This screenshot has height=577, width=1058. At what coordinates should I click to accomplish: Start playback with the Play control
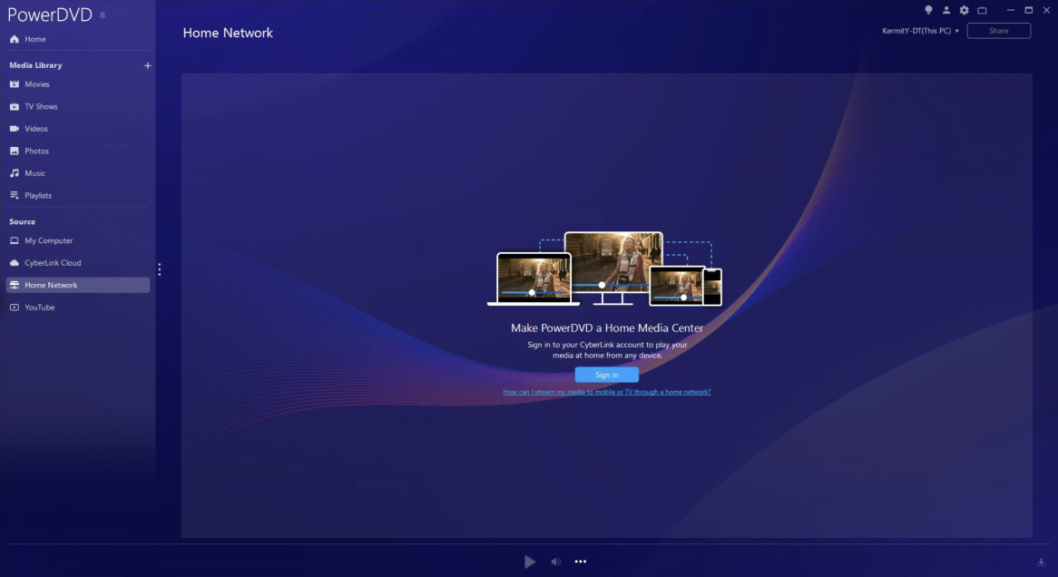point(530,561)
